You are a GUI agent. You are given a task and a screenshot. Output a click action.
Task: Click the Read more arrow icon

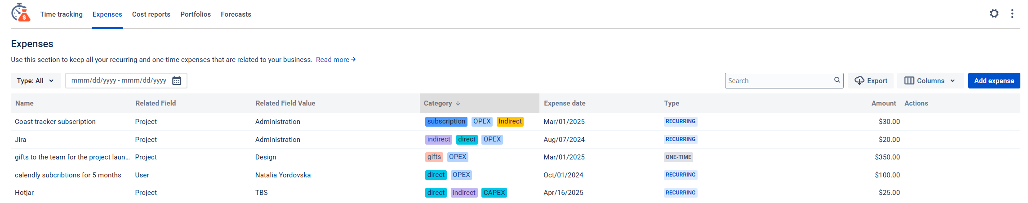(353, 59)
